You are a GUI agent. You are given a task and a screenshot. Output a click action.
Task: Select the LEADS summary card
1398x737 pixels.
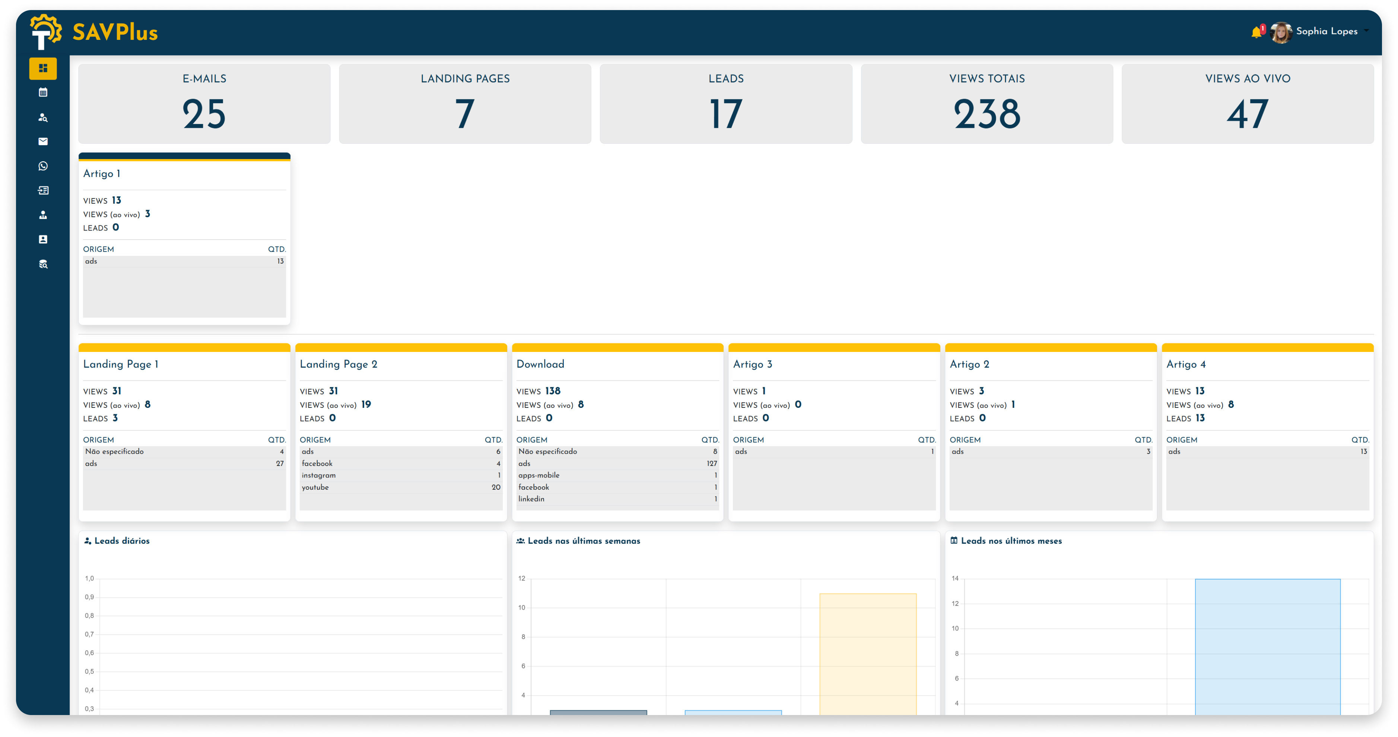(x=725, y=104)
